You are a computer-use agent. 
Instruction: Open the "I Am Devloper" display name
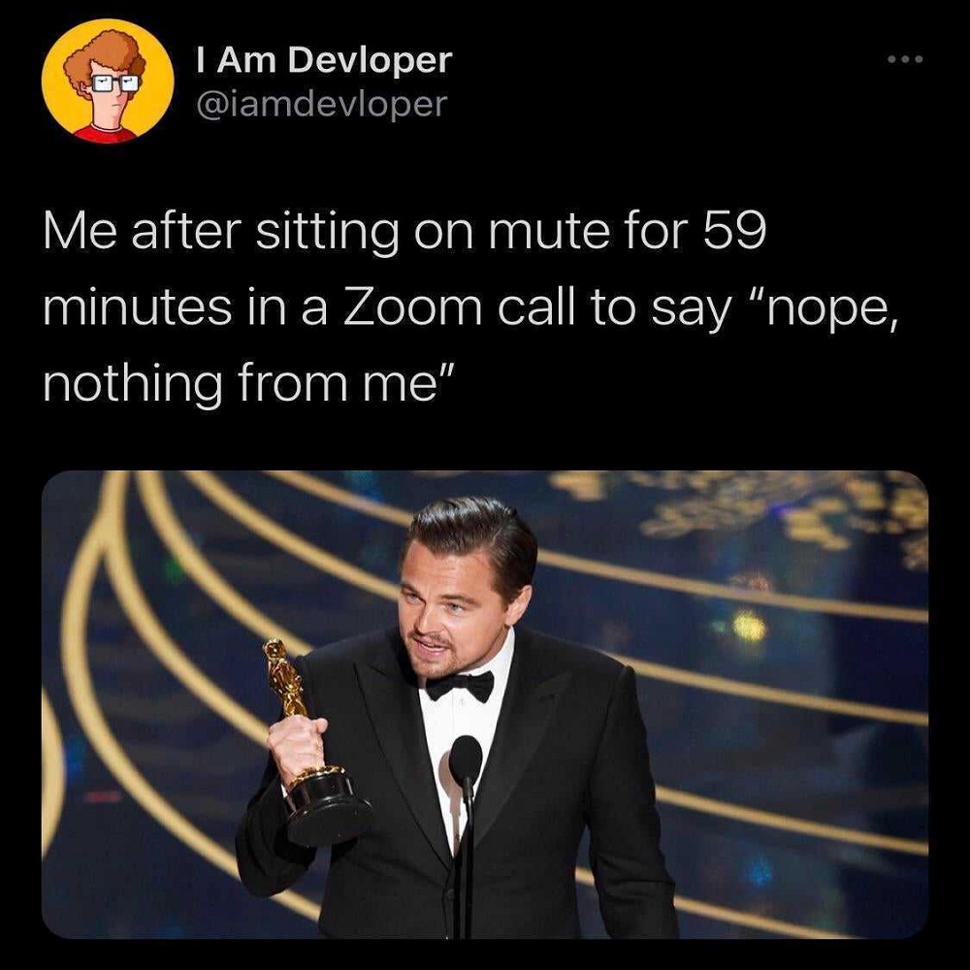tap(324, 60)
